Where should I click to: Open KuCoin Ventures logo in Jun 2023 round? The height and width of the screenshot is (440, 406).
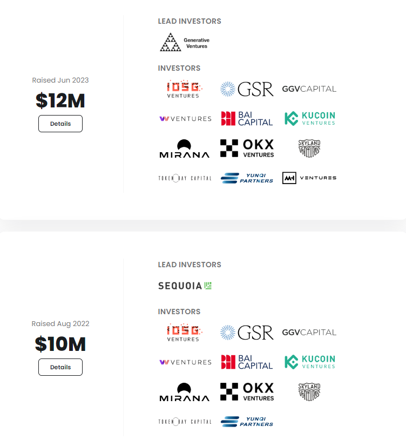pyautogui.click(x=310, y=118)
